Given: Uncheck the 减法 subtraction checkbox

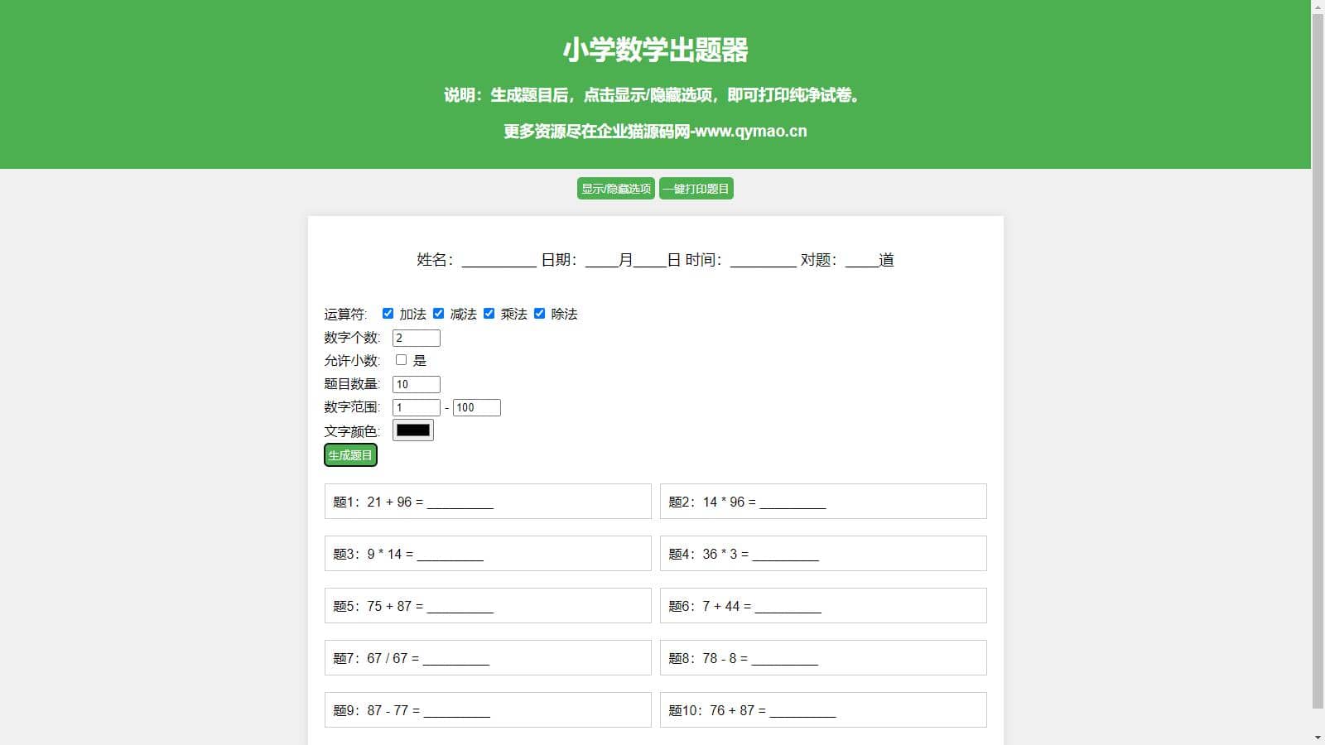Looking at the screenshot, I should click(438, 314).
